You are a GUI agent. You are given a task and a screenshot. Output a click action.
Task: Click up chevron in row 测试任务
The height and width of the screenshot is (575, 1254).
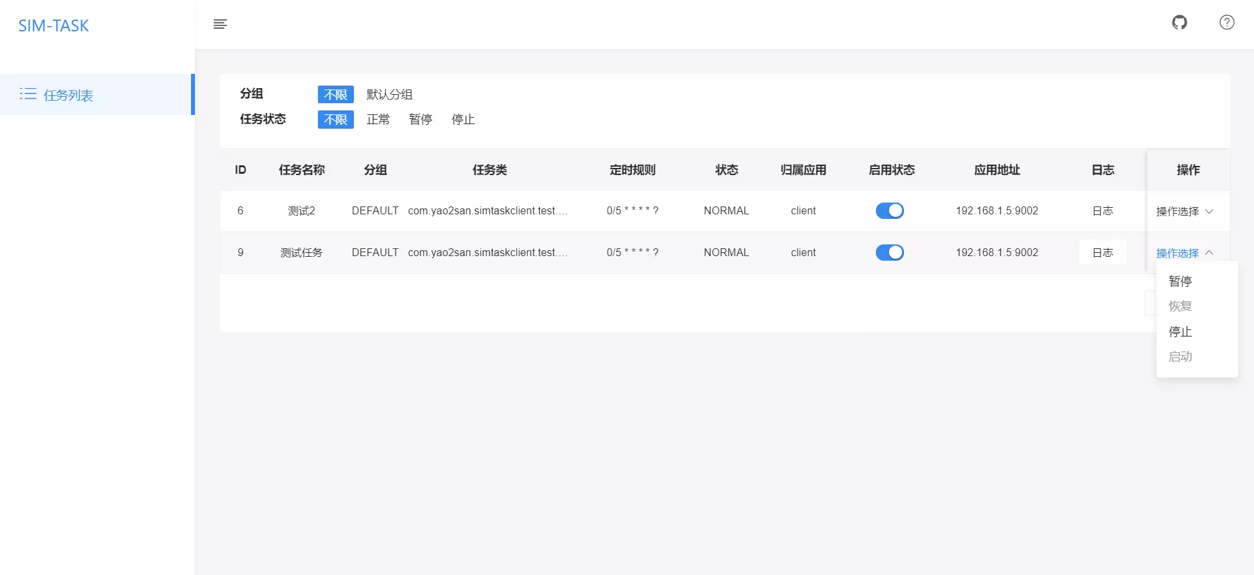(x=1209, y=253)
